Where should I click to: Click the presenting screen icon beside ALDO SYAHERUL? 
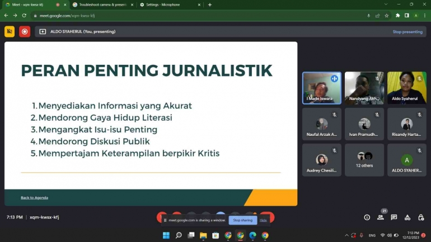coord(43,32)
